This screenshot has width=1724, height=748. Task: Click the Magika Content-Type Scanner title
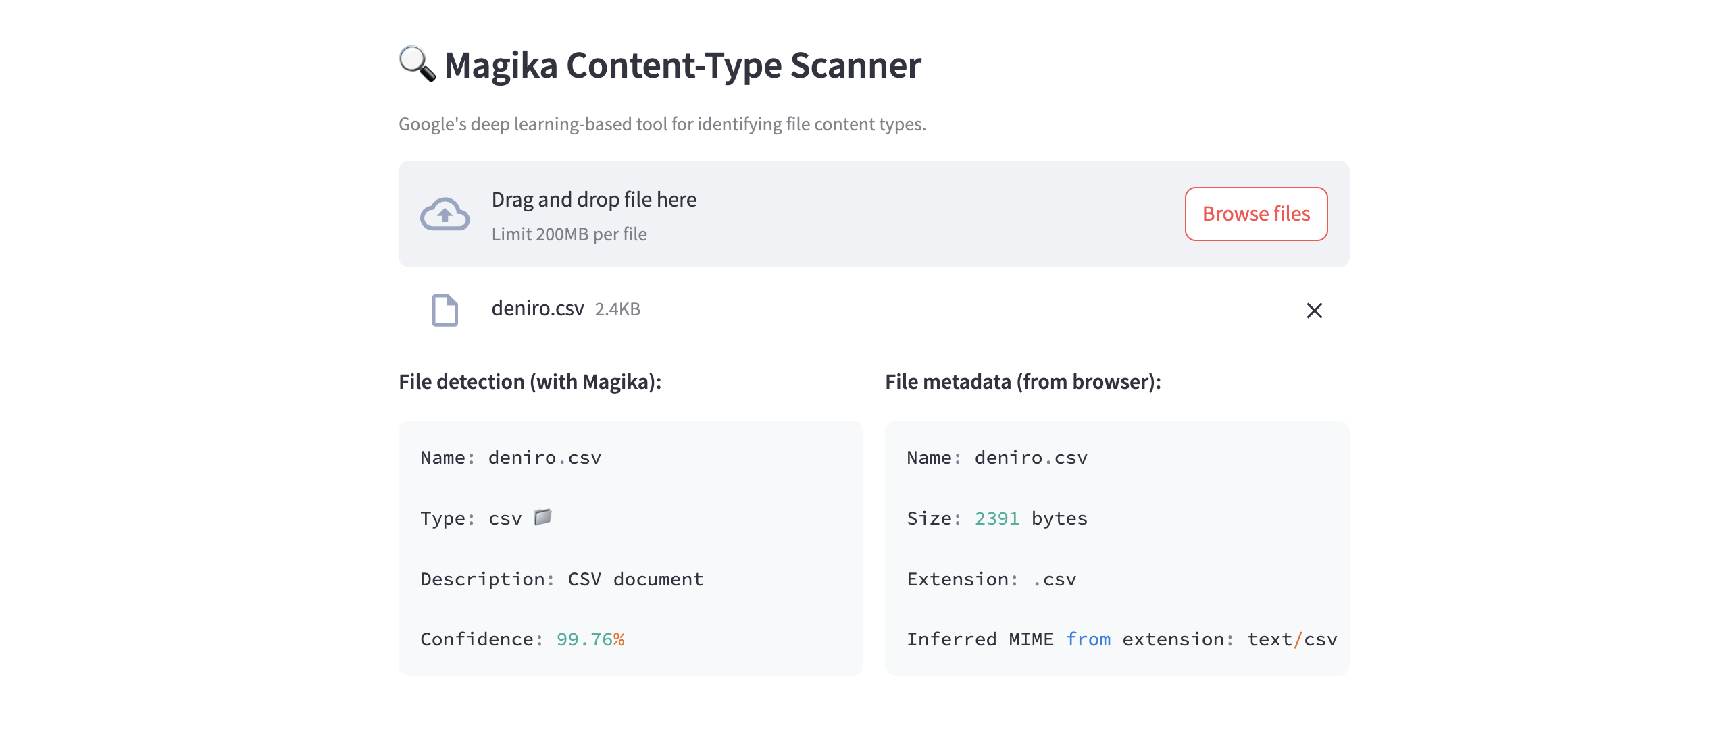682,65
